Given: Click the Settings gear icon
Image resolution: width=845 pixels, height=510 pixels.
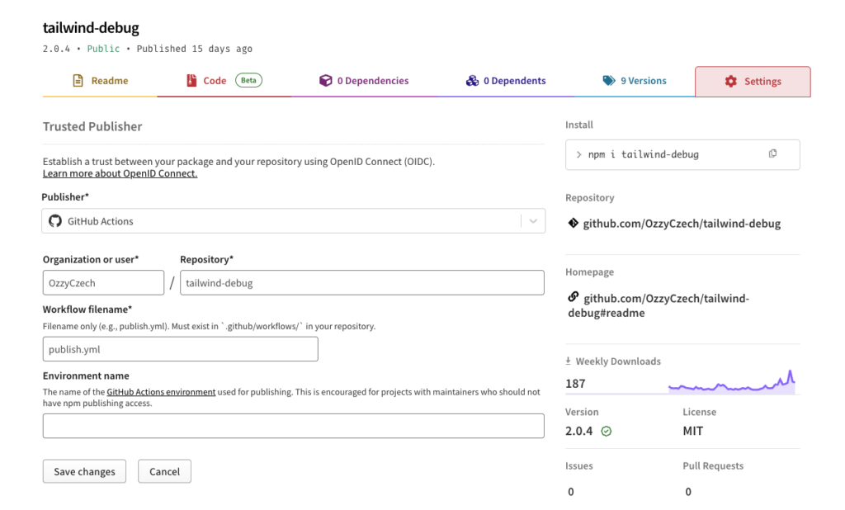Looking at the screenshot, I should pyautogui.click(x=730, y=82).
